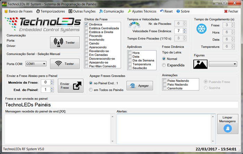This screenshot has height=154, width=243.
Task: Click the wifi icon beside Porta COM
Action: point(58,63)
